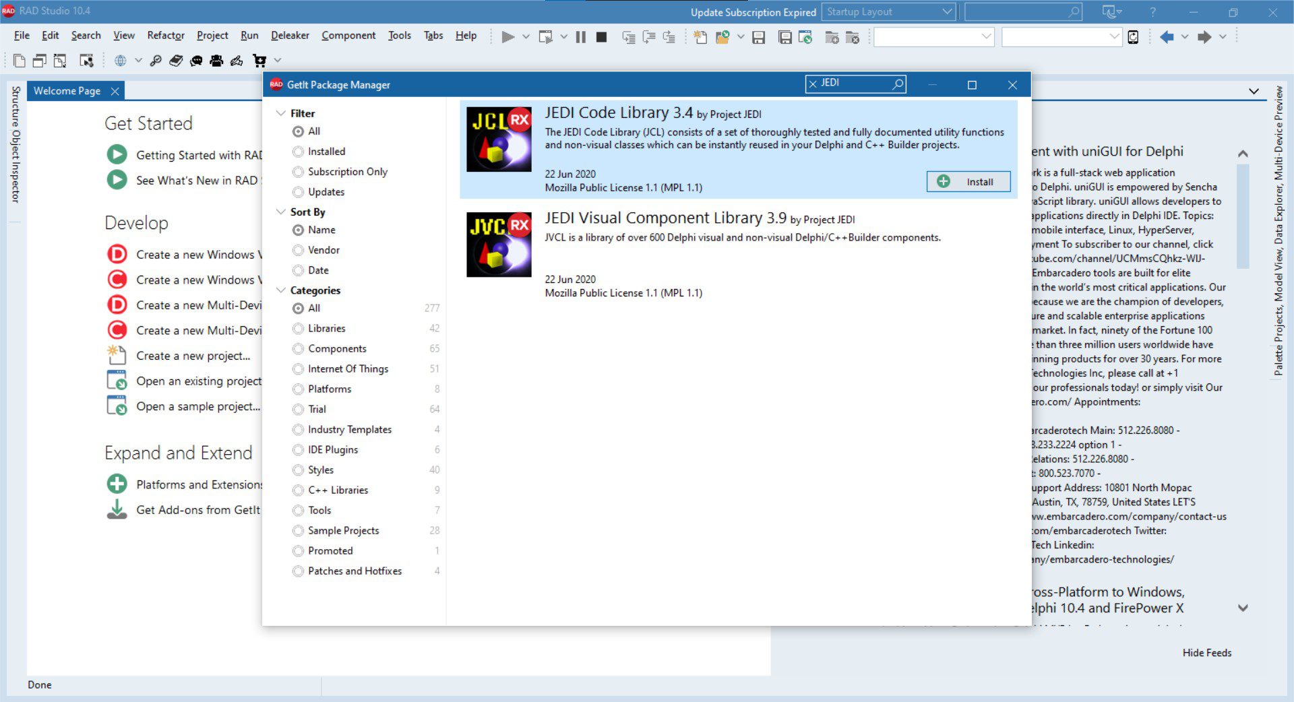Clear the JEDI search with the X icon

(813, 84)
